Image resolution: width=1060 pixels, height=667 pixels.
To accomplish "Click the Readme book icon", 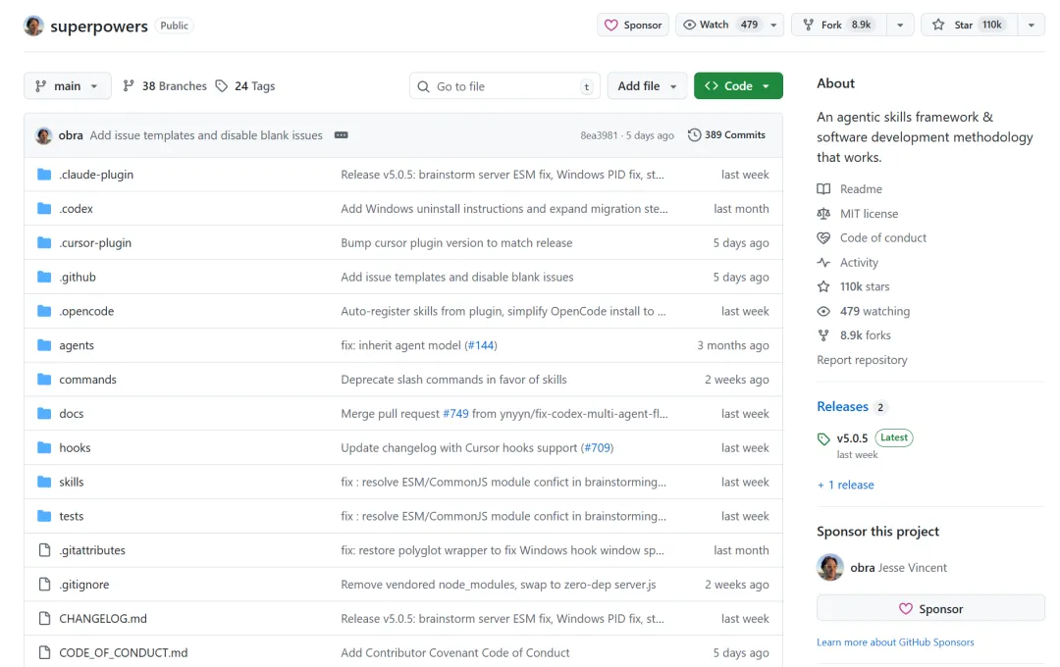I will click(x=823, y=189).
